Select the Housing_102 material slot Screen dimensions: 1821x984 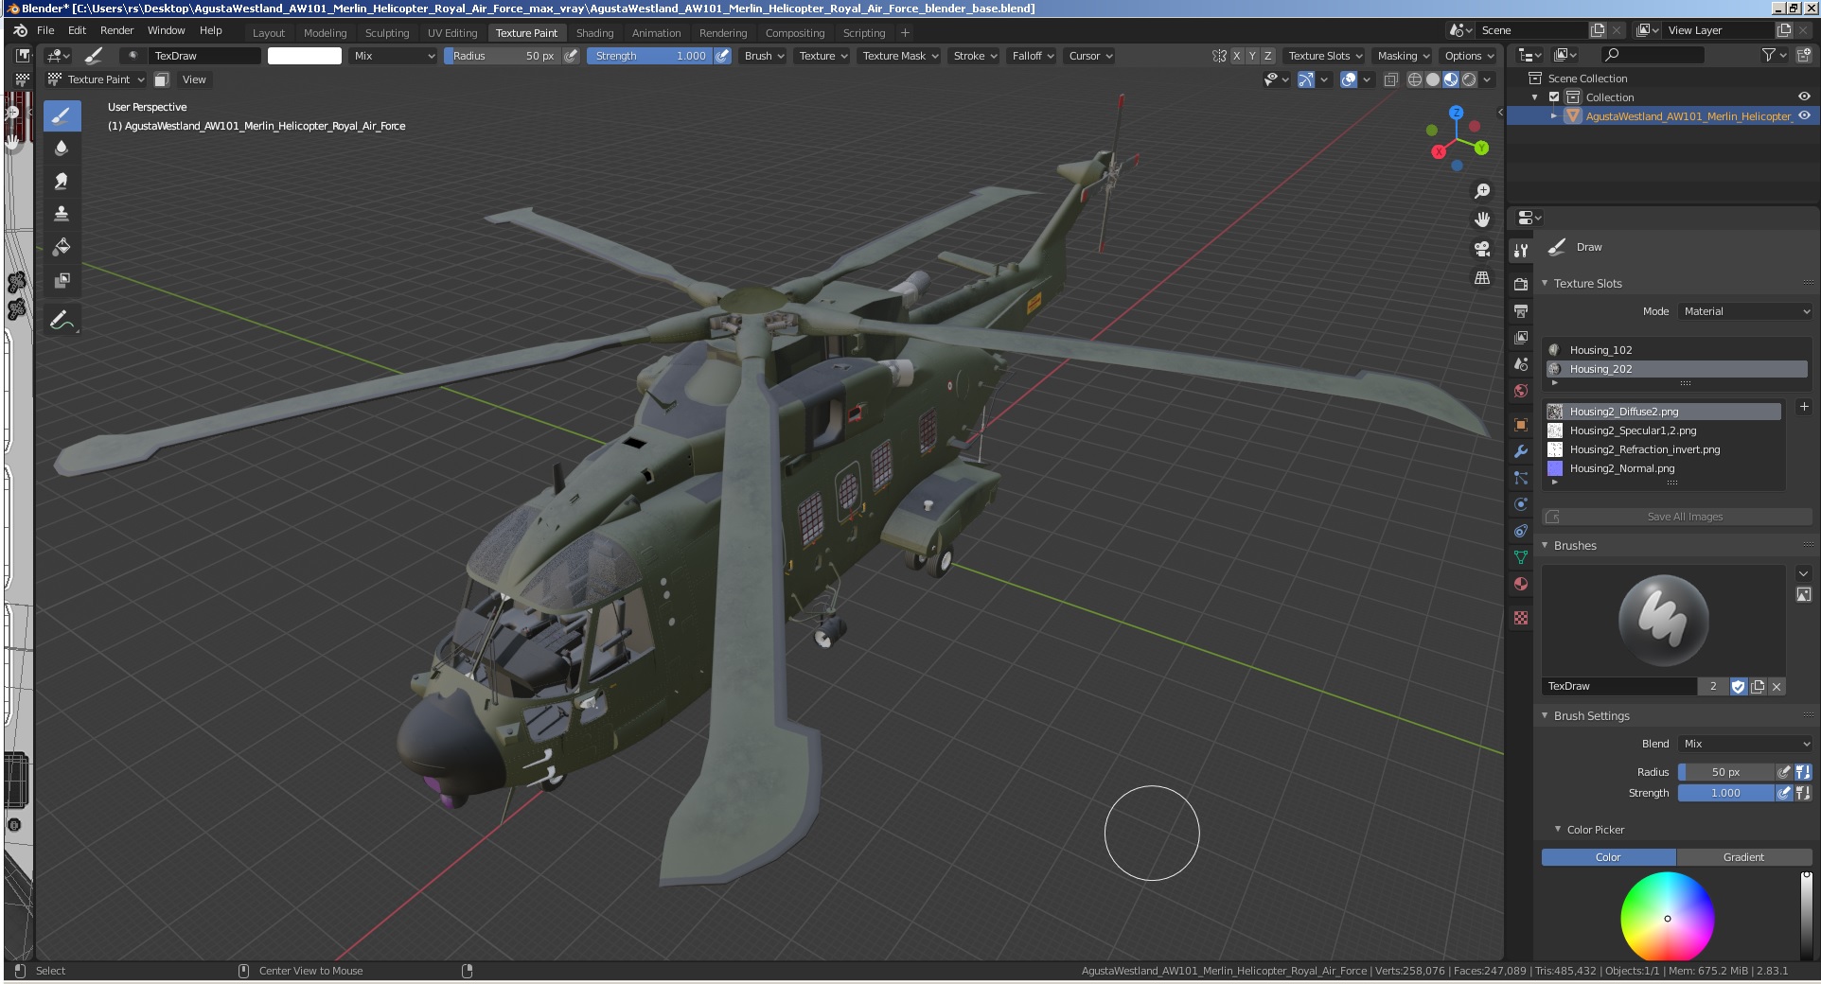coord(1677,350)
